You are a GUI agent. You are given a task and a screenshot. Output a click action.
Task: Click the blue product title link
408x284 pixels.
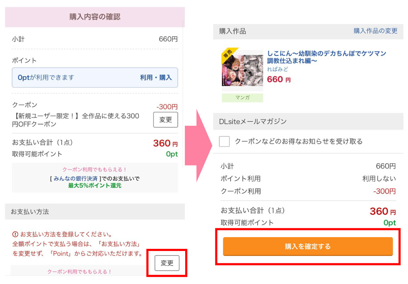(x=326, y=57)
